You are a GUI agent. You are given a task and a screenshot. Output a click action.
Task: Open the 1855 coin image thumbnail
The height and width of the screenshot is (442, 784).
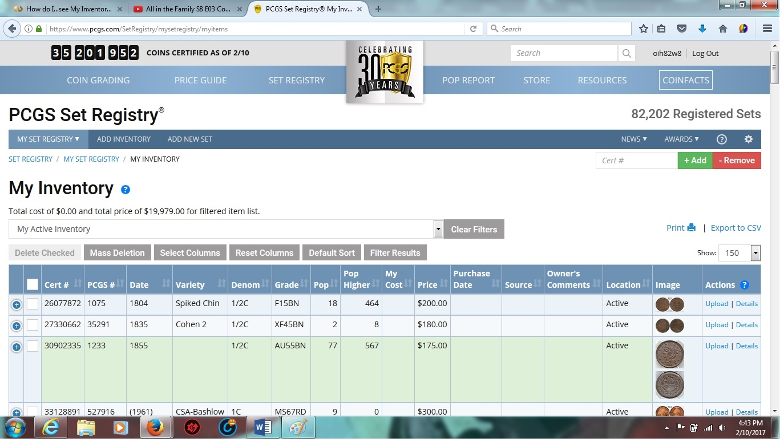(x=670, y=370)
